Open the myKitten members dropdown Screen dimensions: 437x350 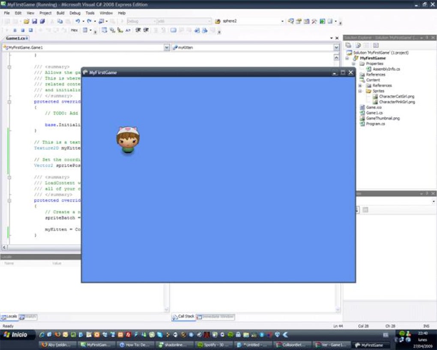point(336,48)
